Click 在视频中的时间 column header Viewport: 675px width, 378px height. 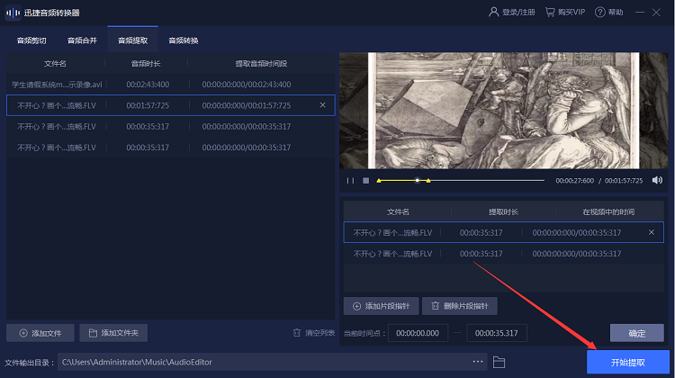coord(608,211)
